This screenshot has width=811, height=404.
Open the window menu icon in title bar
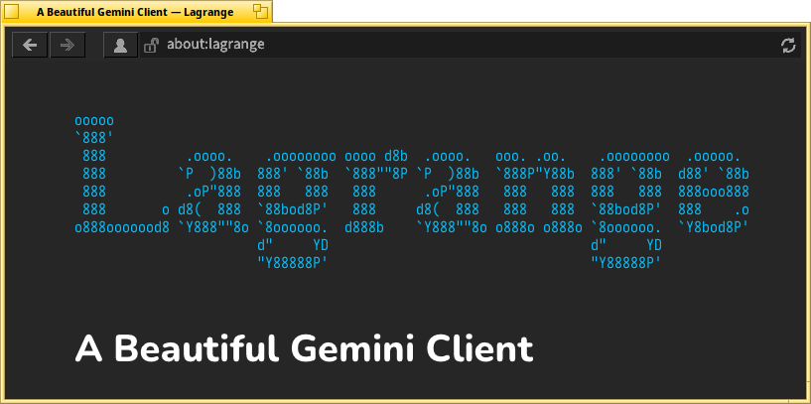click(12, 11)
